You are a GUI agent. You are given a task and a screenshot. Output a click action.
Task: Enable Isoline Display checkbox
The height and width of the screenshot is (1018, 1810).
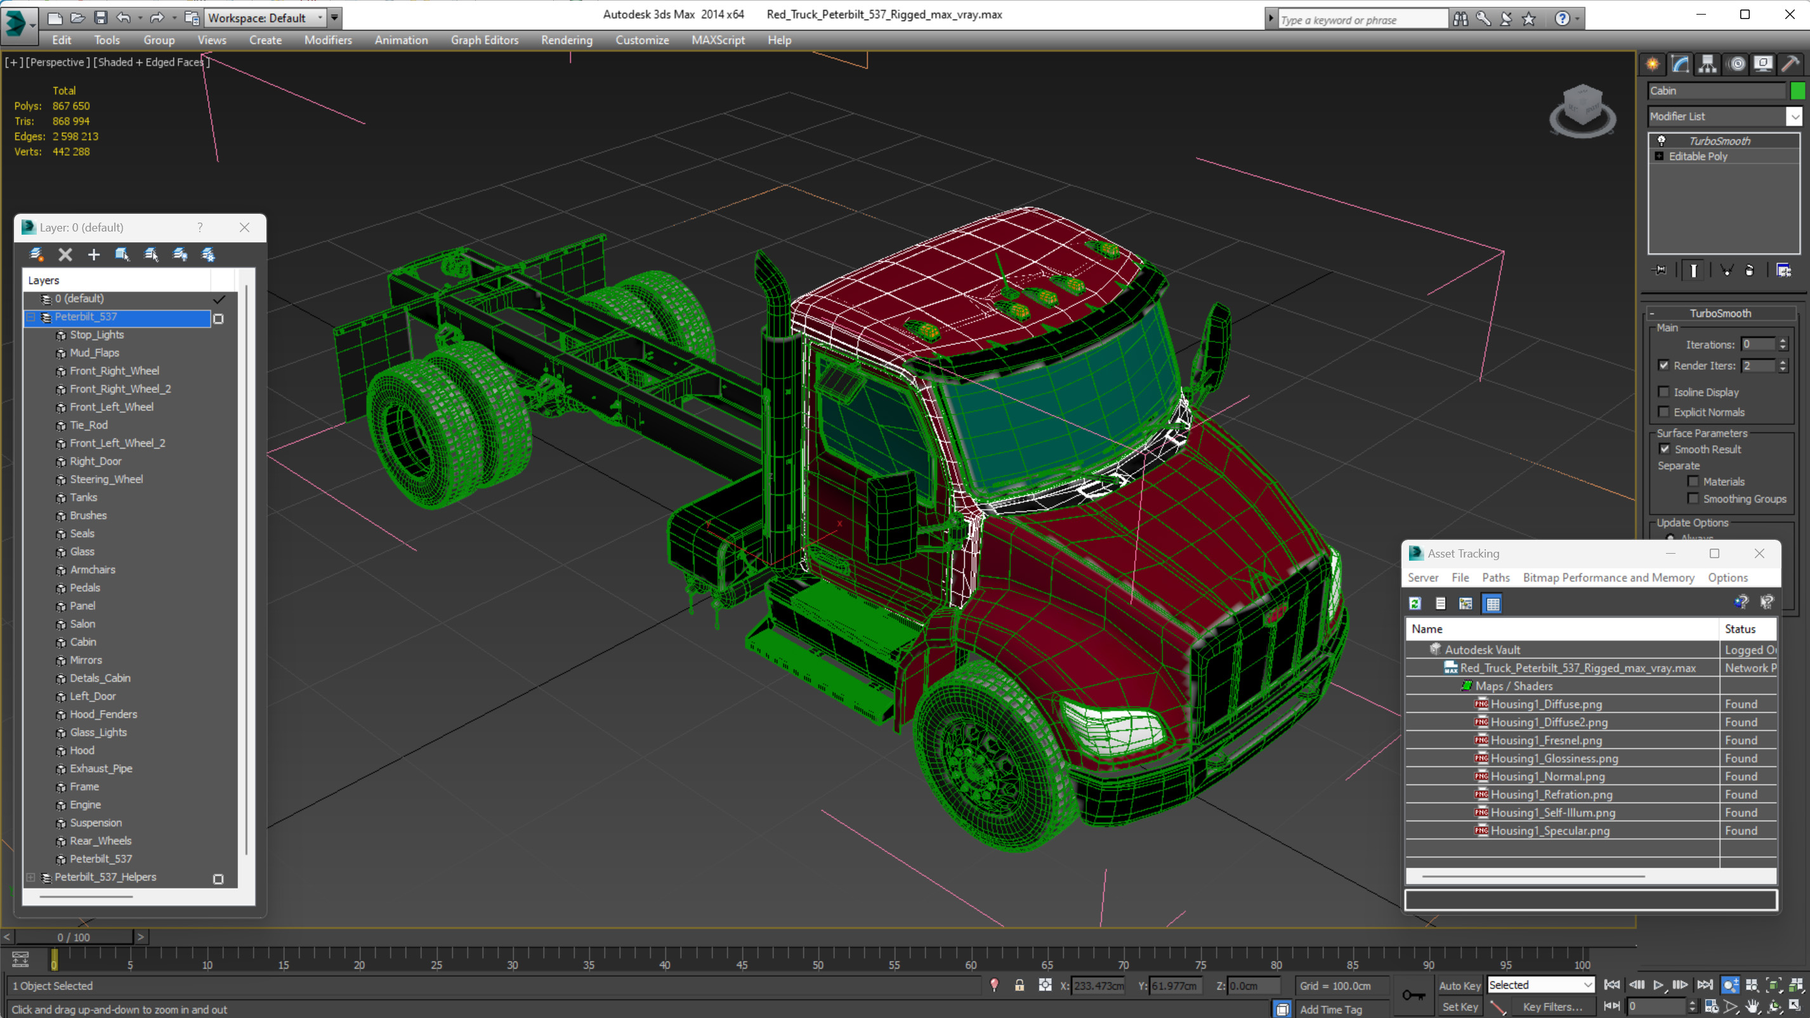1663,392
